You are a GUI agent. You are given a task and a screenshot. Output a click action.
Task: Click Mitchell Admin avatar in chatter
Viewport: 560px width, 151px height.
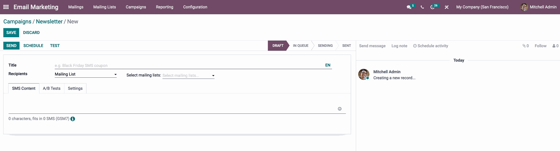coord(364,74)
